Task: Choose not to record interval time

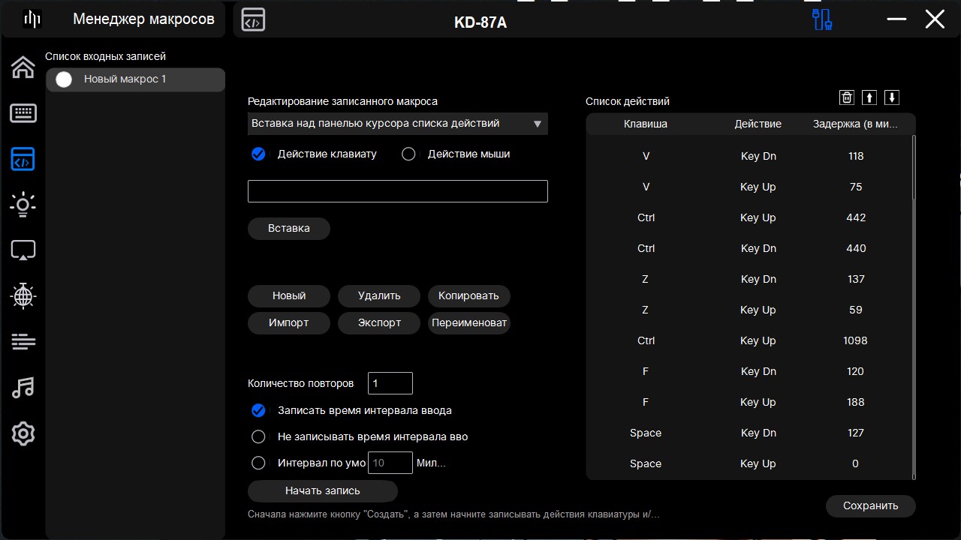Action: coord(258,436)
